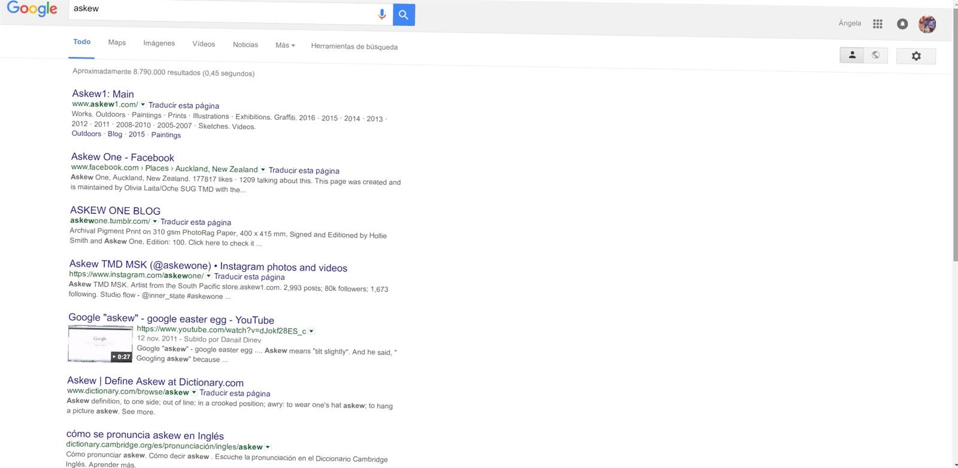Expand arrow next to the Instagram URL
The height and width of the screenshot is (468, 958).
point(208,276)
